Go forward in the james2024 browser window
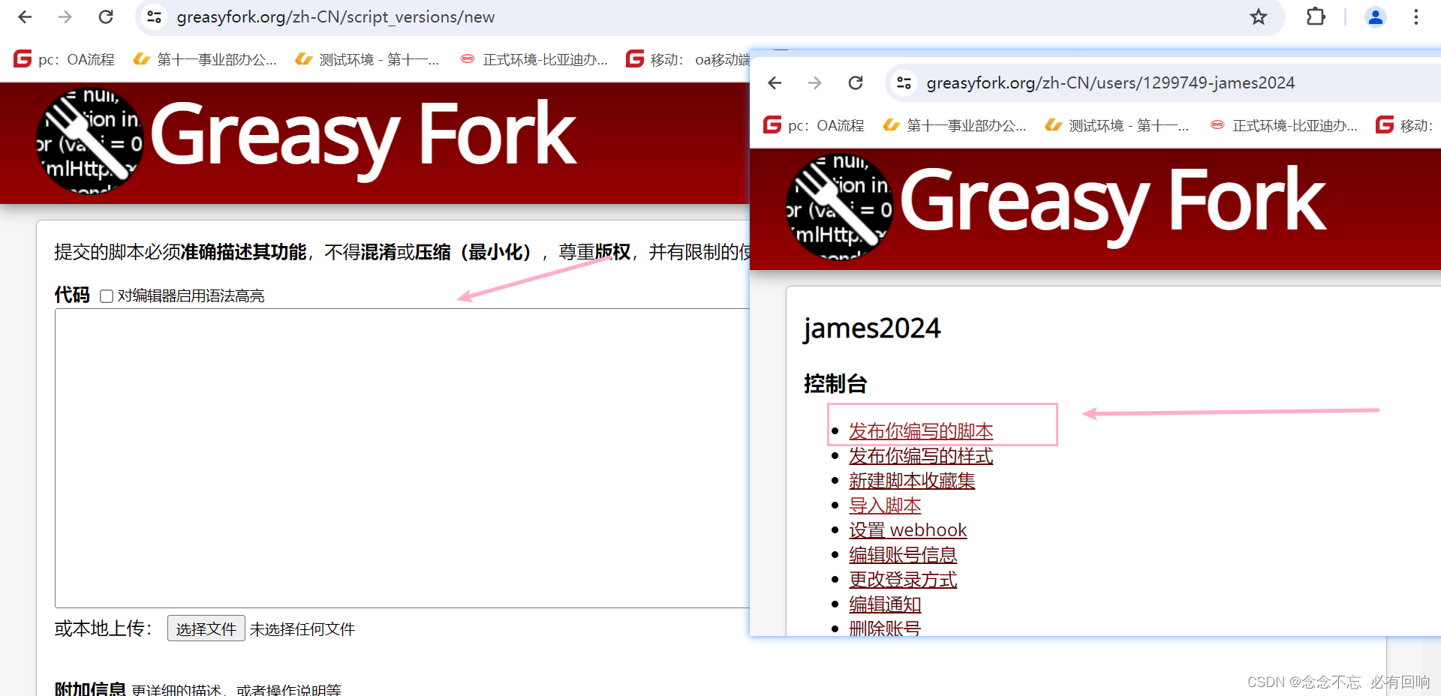The image size is (1441, 696). [815, 82]
